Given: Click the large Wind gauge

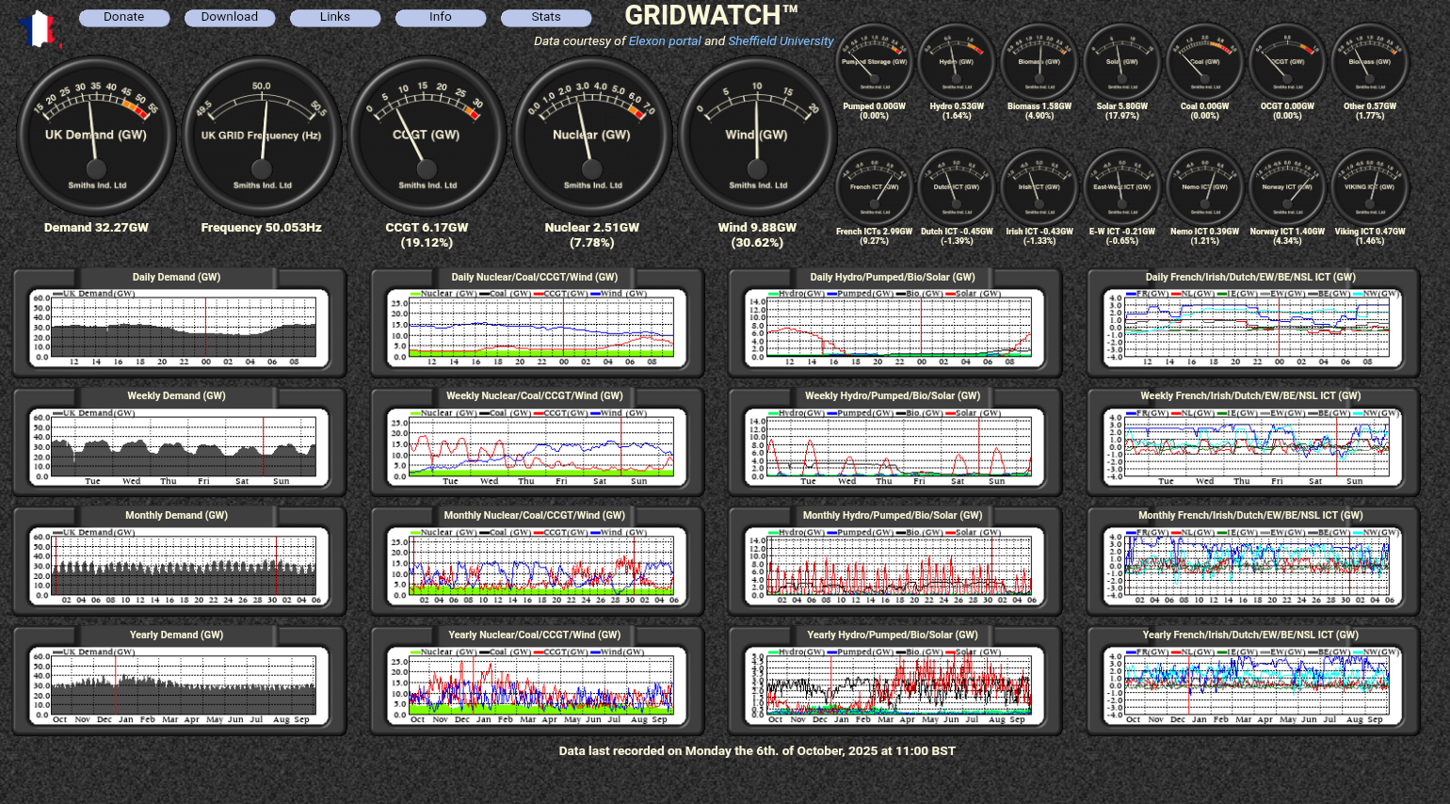Looking at the screenshot, I should [757, 136].
